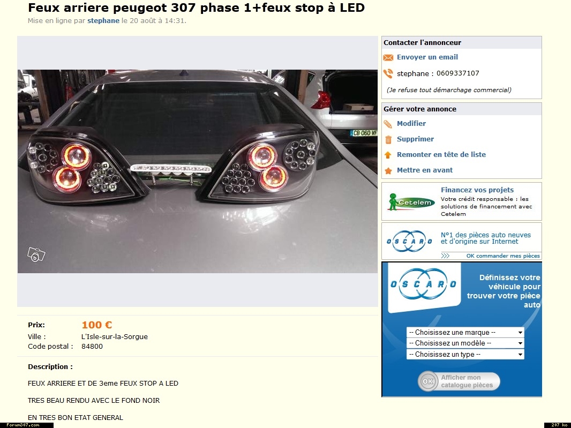Viewport: 571px width, 428px height.
Task: Click the orange envelope email icon
Action: pyautogui.click(x=388, y=57)
